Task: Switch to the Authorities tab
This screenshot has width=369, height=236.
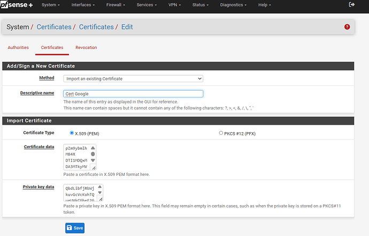Action: pyautogui.click(x=18, y=47)
